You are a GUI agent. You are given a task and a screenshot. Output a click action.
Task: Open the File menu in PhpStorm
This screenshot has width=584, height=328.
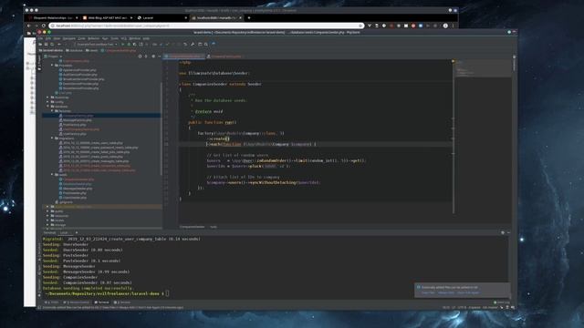[41, 38]
